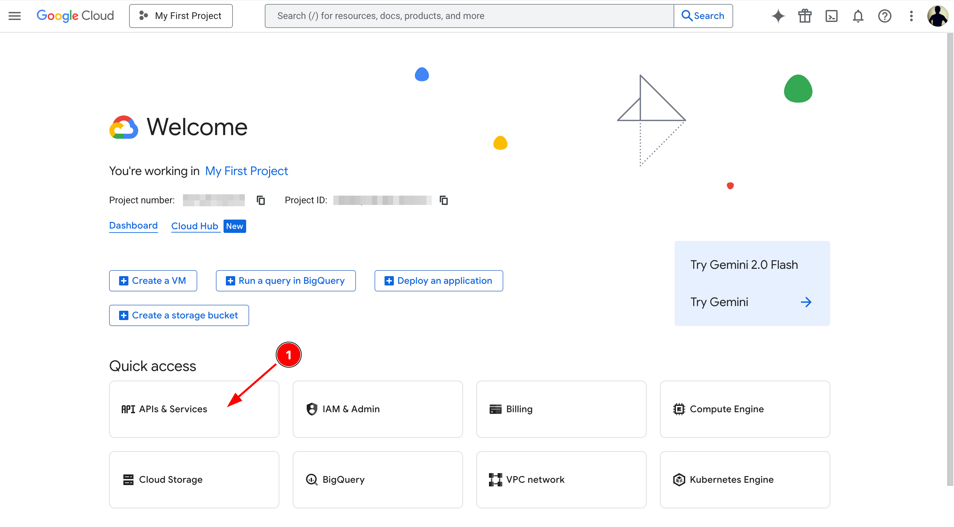Click the search magnifier icon

pyautogui.click(x=687, y=16)
